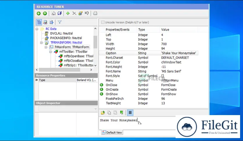Select the RC Data folder
243x141 pixels.
coord(51,29)
